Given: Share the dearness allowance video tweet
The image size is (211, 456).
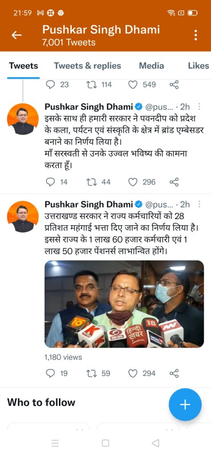Looking at the screenshot, I should [174, 374].
